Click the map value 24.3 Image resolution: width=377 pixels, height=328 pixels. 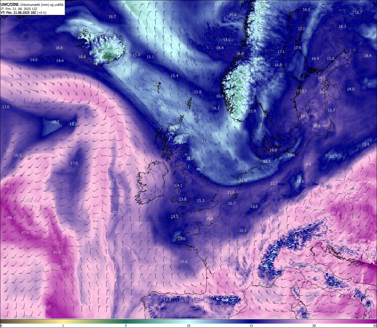(x=321, y=78)
